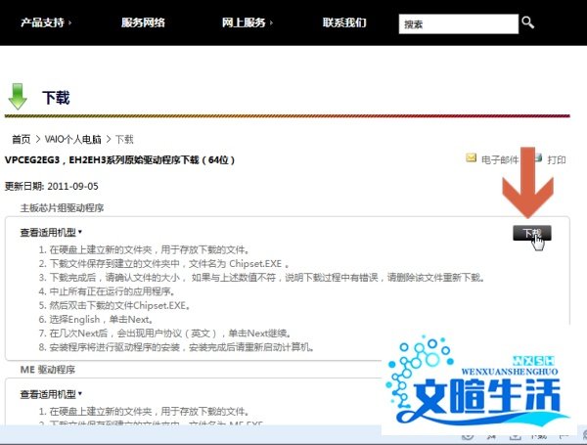Click step 4 中止所有正在运行的应用程序

coord(107,291)
